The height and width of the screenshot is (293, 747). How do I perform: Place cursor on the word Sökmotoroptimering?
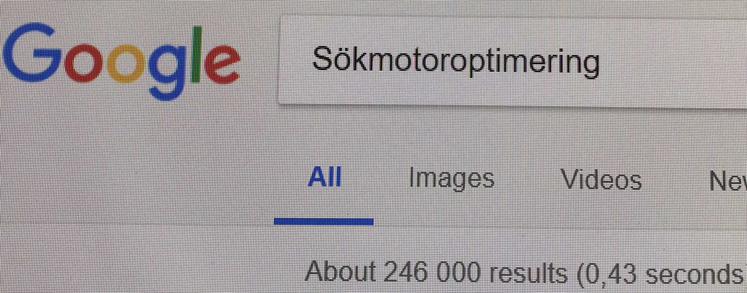point(456,62)
